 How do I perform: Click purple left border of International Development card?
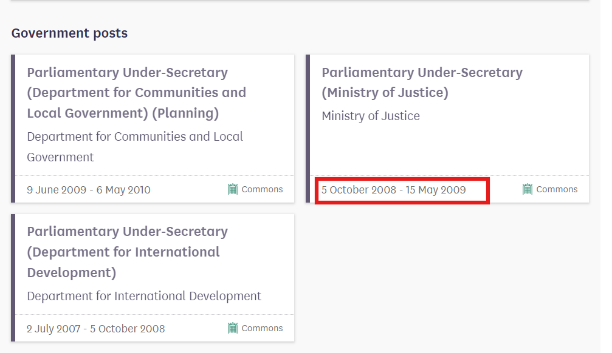tap(13, 278)
